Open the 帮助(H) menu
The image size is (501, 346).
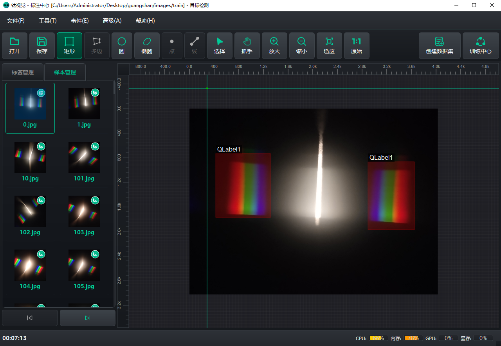[145, 21]
